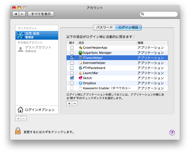Screen dimensions: 190x155
Task: Enable hide checkbox for Dropbox
Action: [72, 83]
